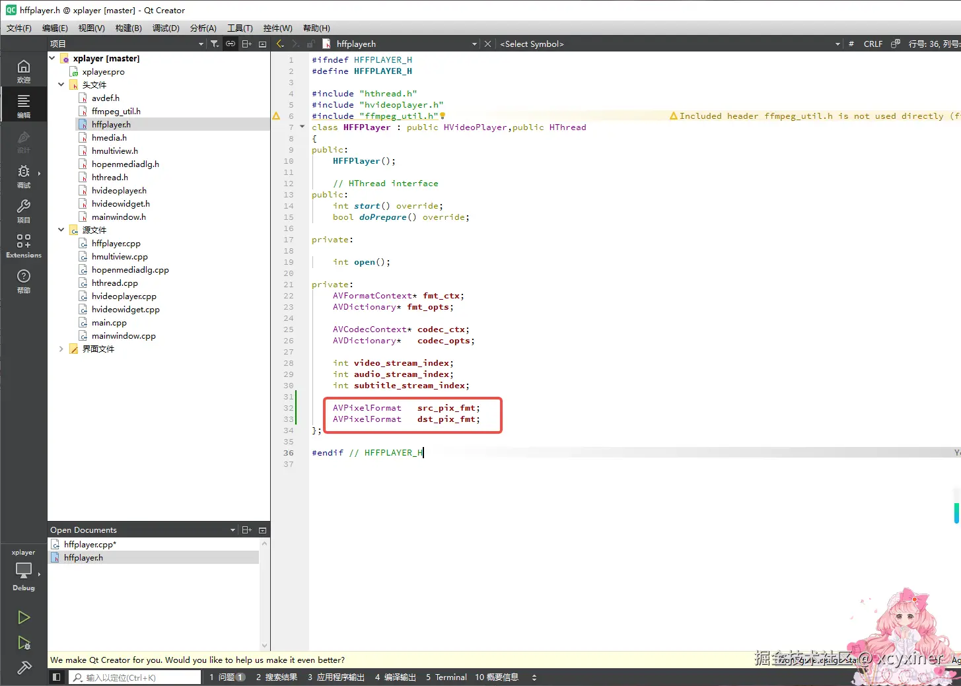Click the Go Back arrow in editor toolbar
Screen dimensions: 961x686
coord(280,44)
